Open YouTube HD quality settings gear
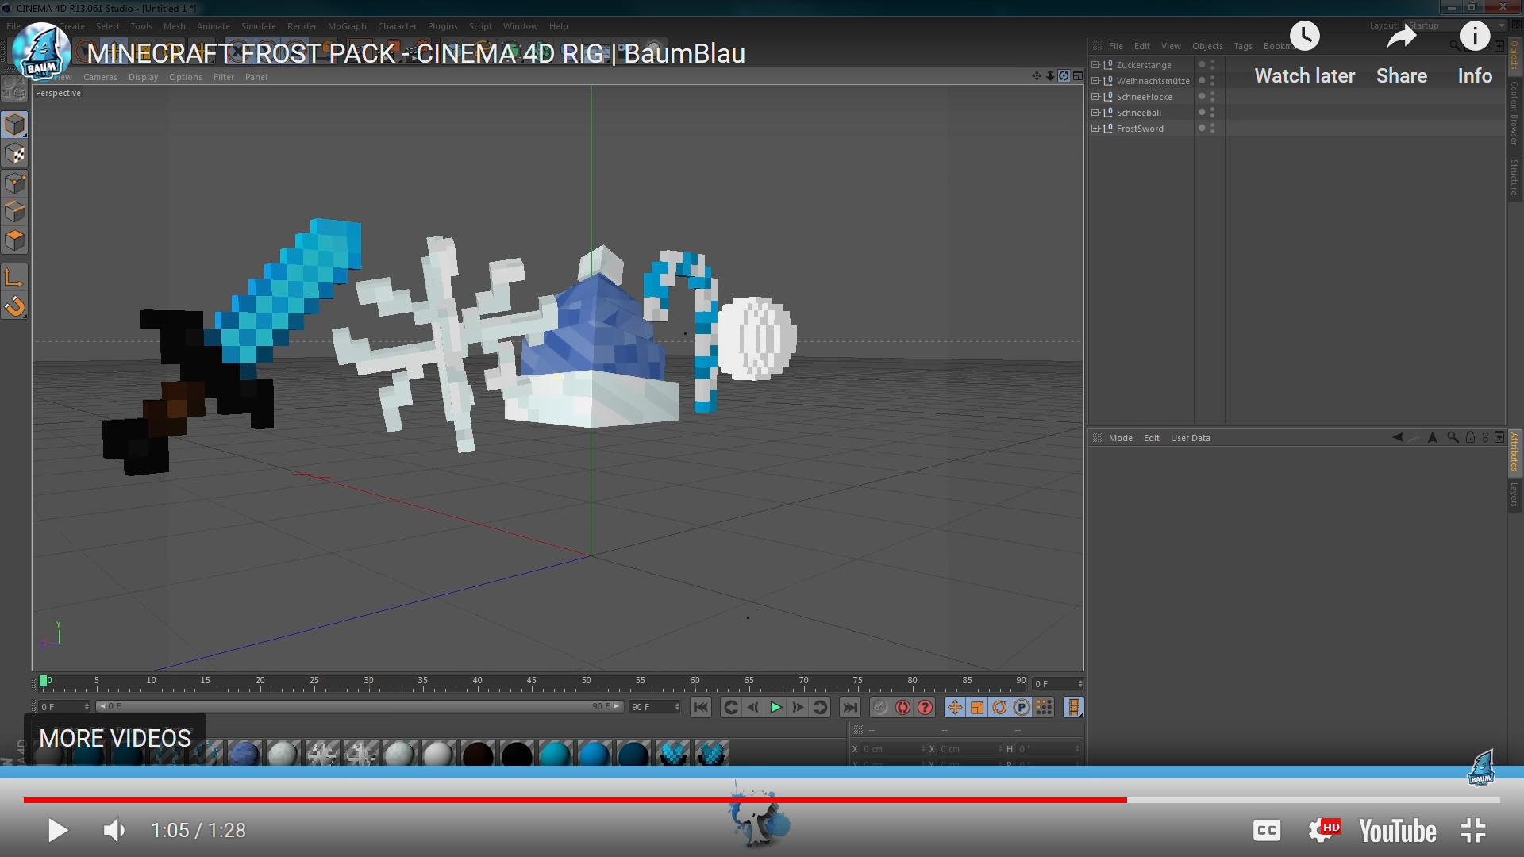The width and height of the screenshot is (1524, 857). pyautogui.click(x=1324, y=830)
